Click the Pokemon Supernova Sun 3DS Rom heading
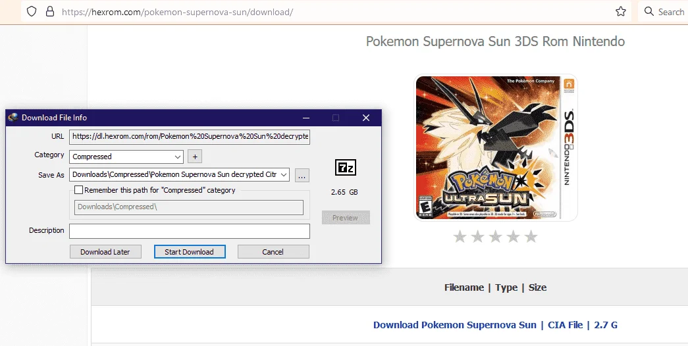The image size is (688, 346). [495, 41]
